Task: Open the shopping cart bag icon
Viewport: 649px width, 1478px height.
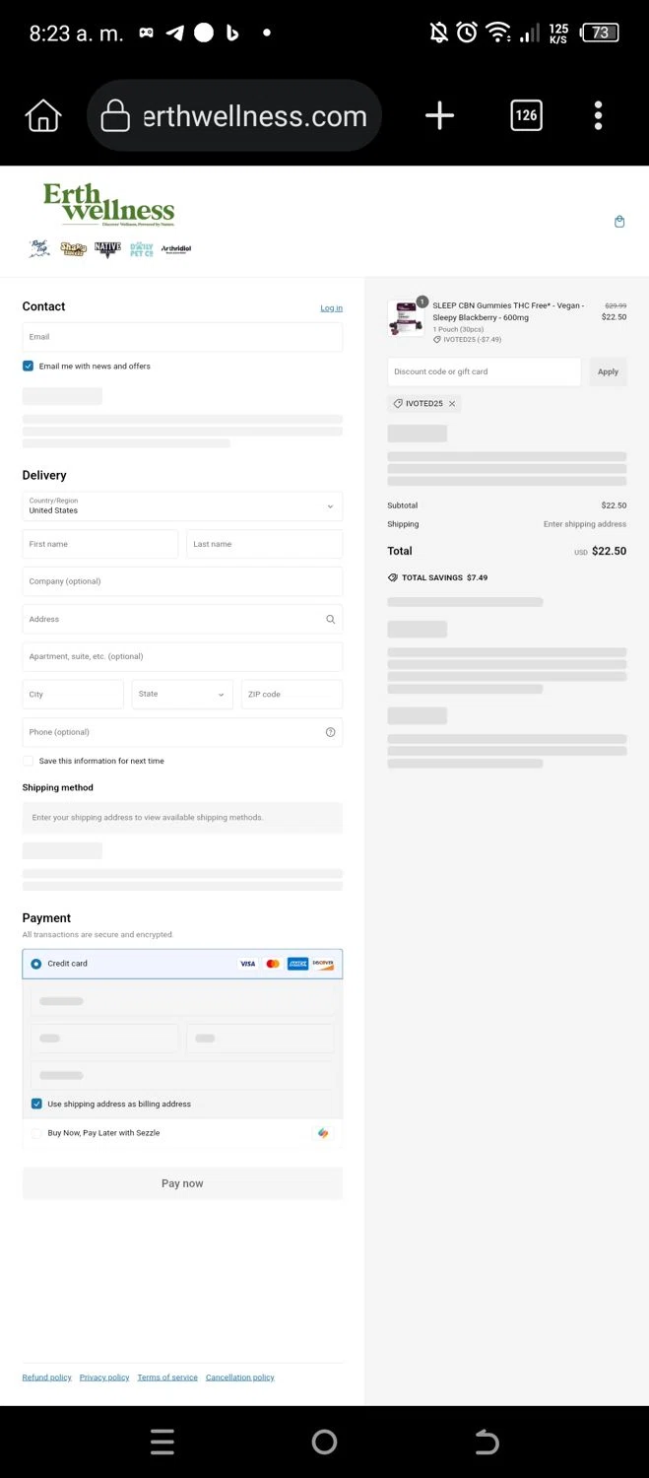Action: (x=619, y=222)
